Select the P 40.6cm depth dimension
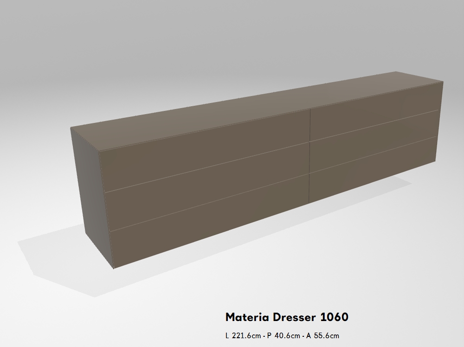 [281, 335]
